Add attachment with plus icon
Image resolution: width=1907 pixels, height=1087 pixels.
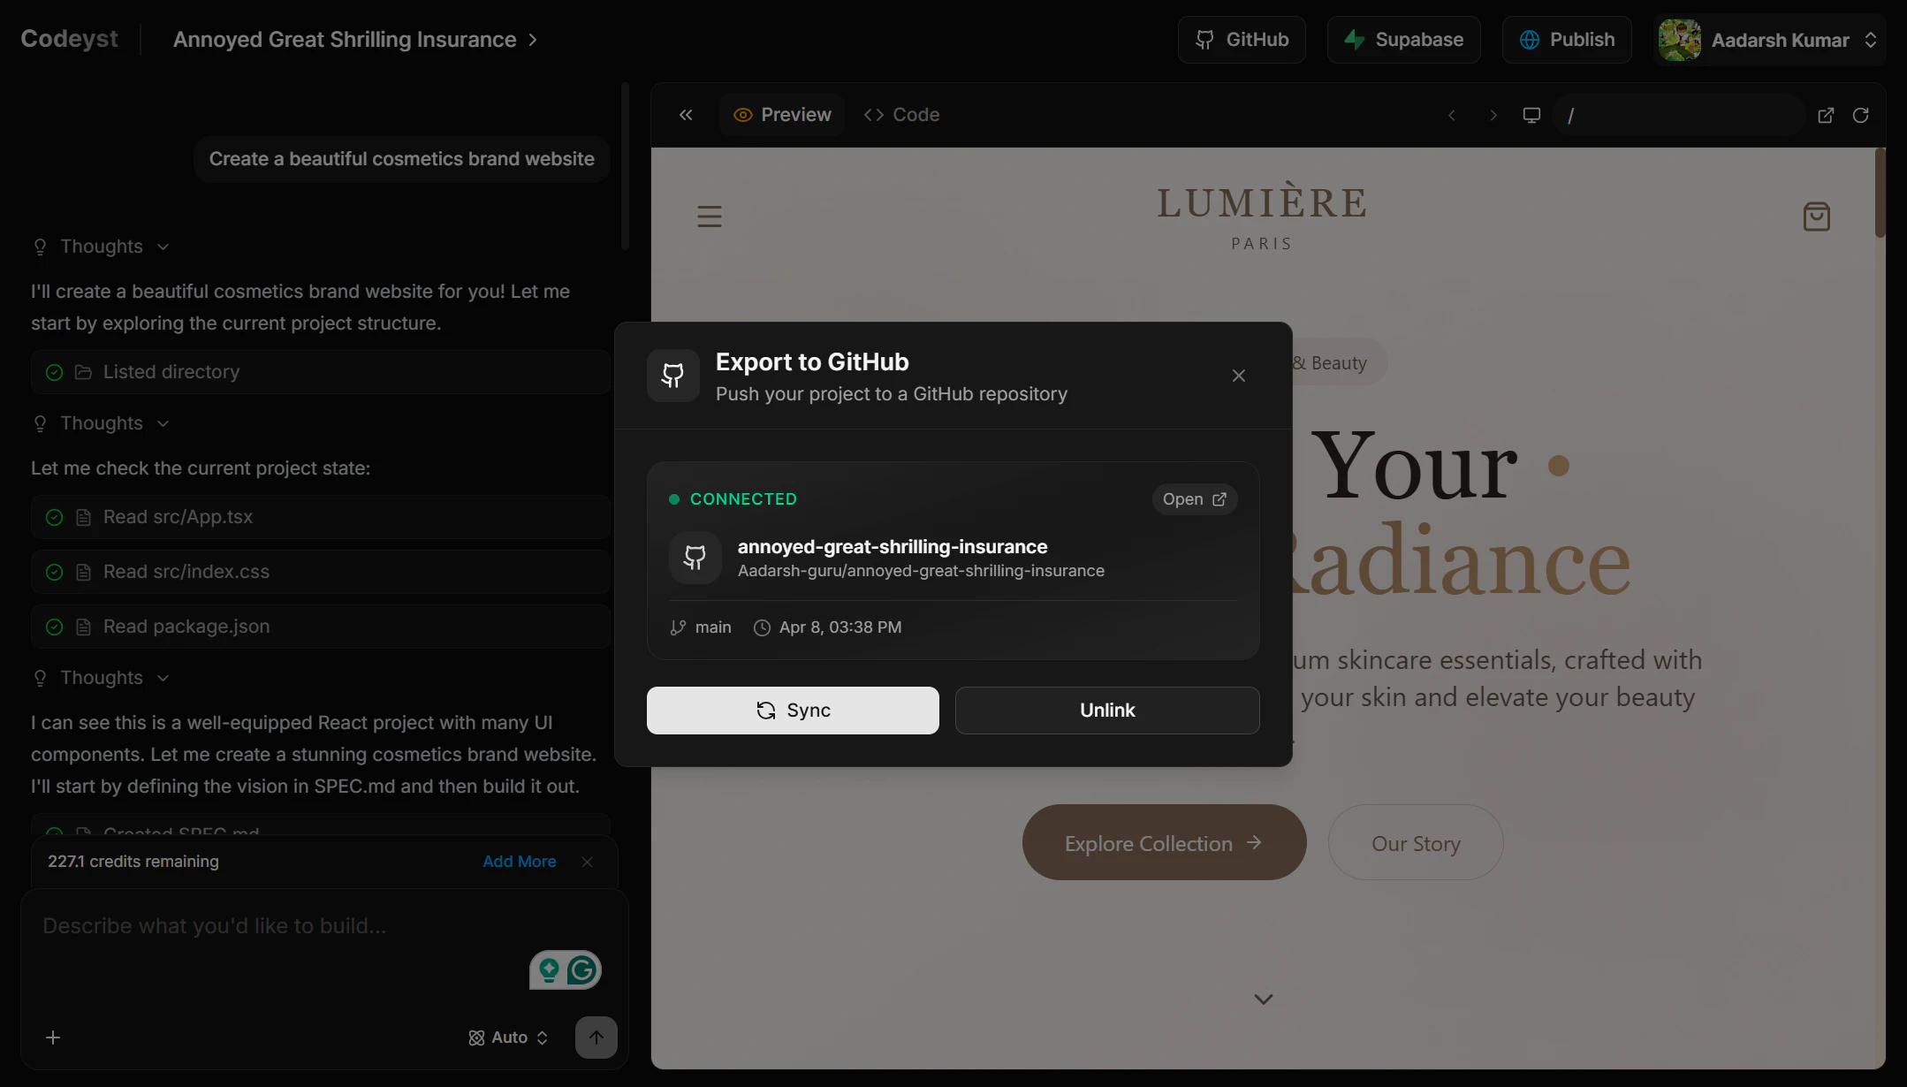(x=53, y=1038)
